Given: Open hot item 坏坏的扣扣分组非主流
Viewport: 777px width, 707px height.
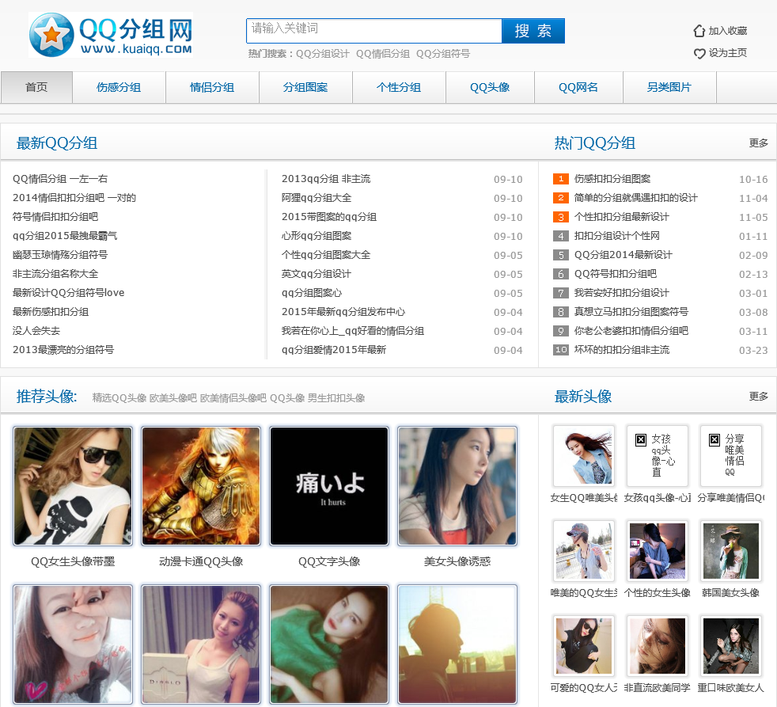Looking at the screenshot, I should [x=621, y=349].
